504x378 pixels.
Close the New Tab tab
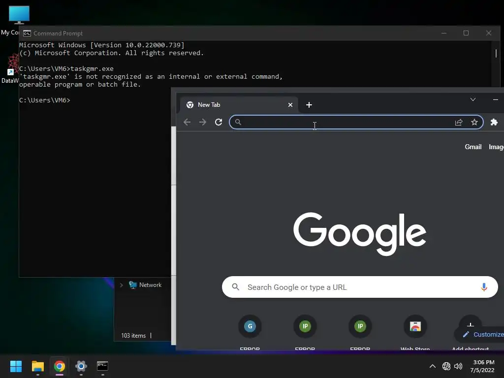tap(290, 105)
